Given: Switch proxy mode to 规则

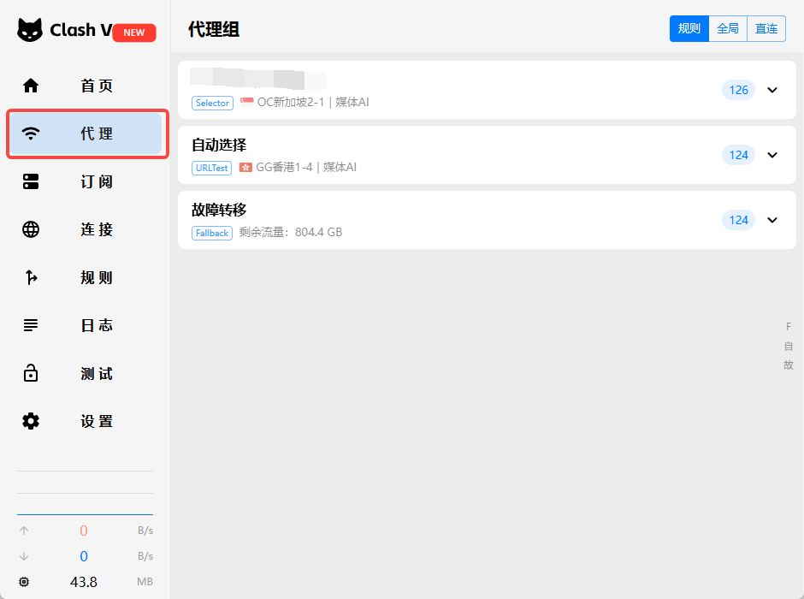Looking at the screenshot, I should click(689, 28).
